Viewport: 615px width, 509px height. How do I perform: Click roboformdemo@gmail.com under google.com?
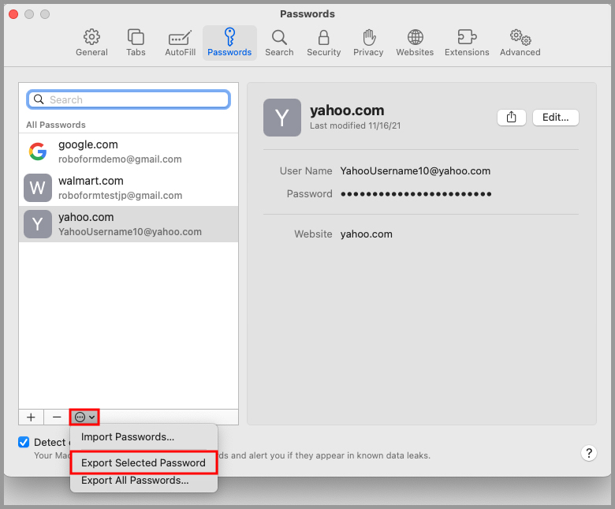(x=120, y=159)
